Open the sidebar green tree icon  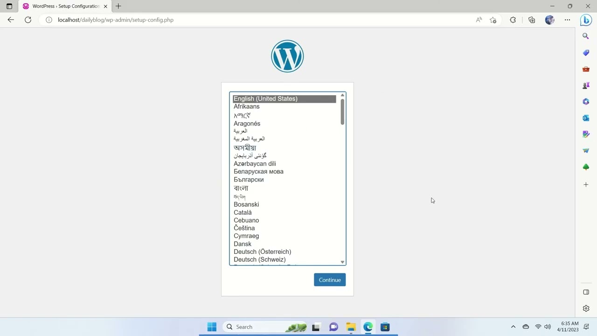tap(586, 167)
